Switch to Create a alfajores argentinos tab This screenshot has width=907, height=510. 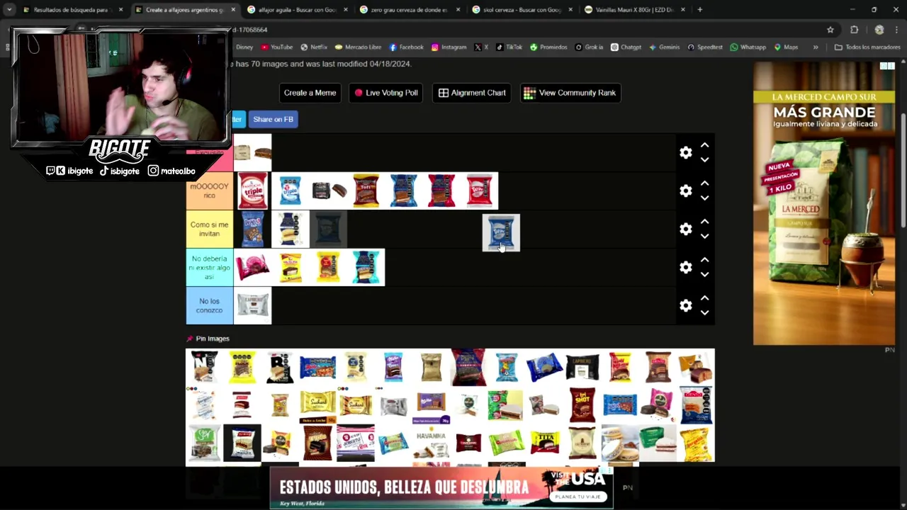click(x=186, y=10)
